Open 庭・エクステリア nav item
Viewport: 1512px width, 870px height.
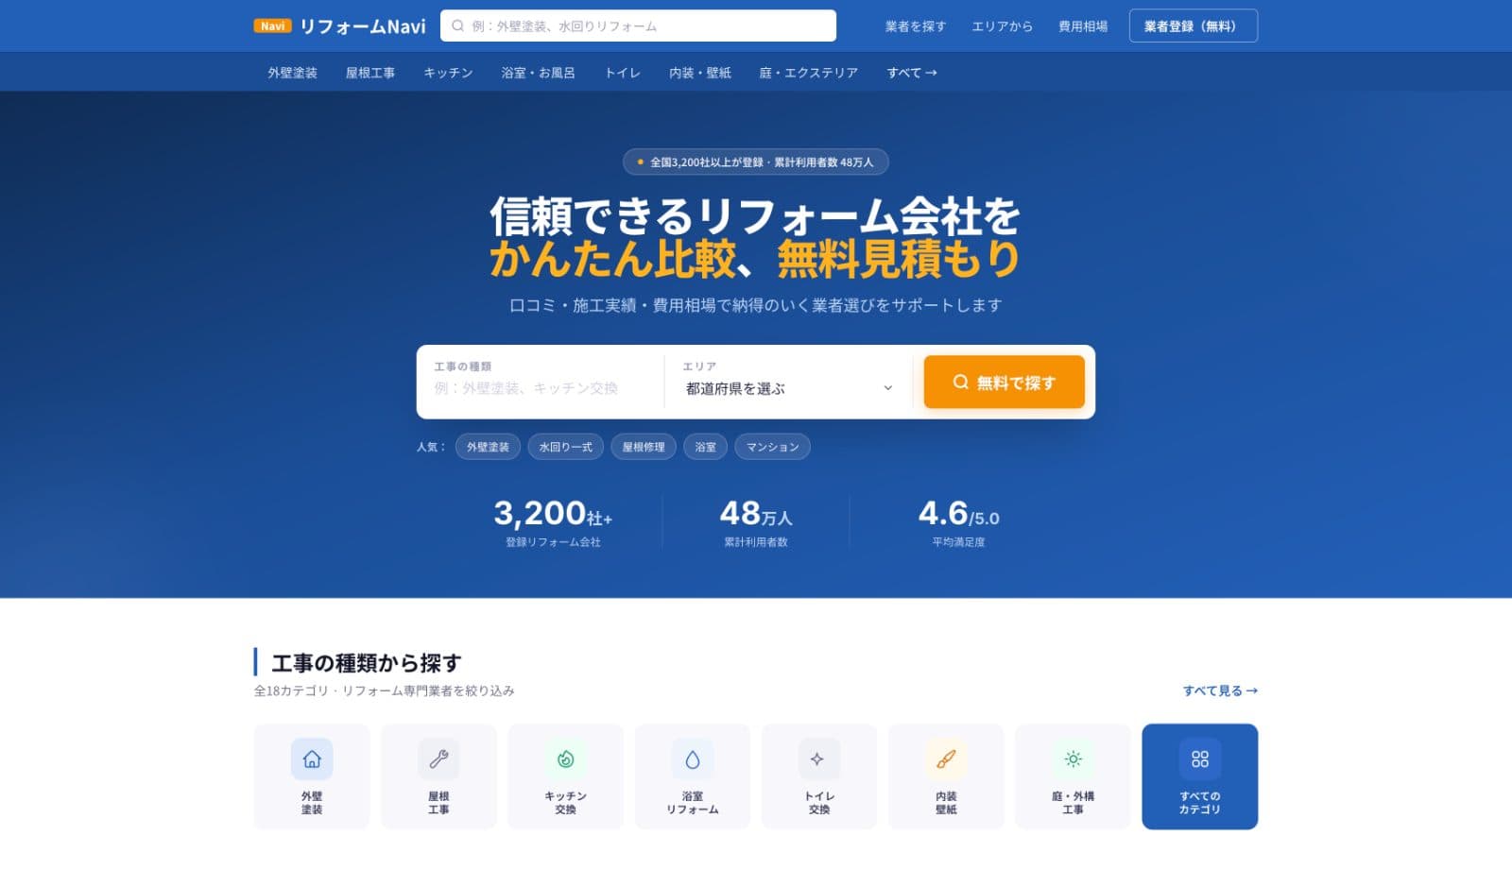809,73
